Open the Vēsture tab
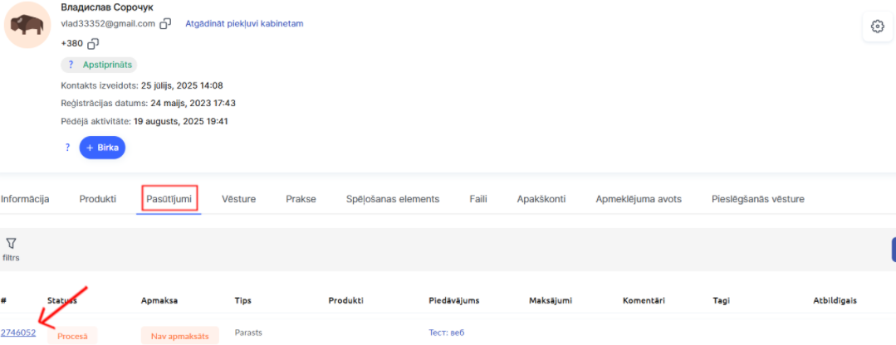The image size is (896, 345). pos(239,199)
